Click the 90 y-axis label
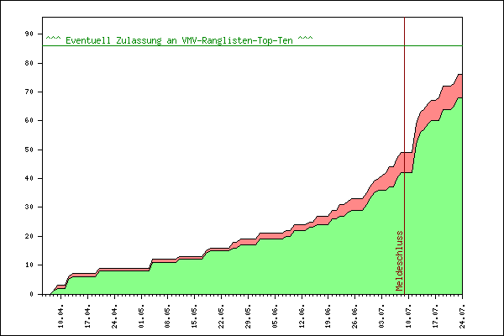This screenshot has height=336, width=504. click(x=29, y=34)
